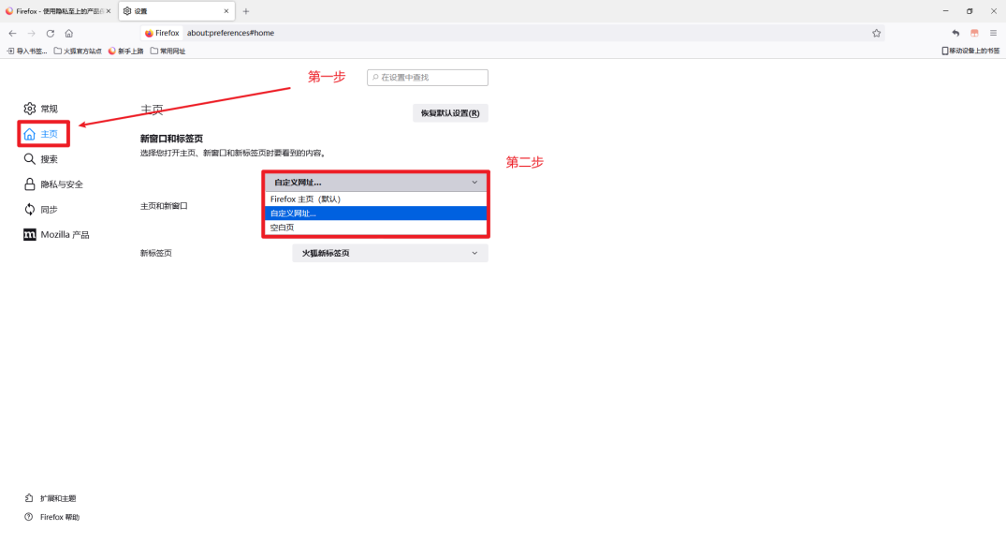Choose the 空白页 option
This screenshot has width=1006, height=545.
point(376,228)
